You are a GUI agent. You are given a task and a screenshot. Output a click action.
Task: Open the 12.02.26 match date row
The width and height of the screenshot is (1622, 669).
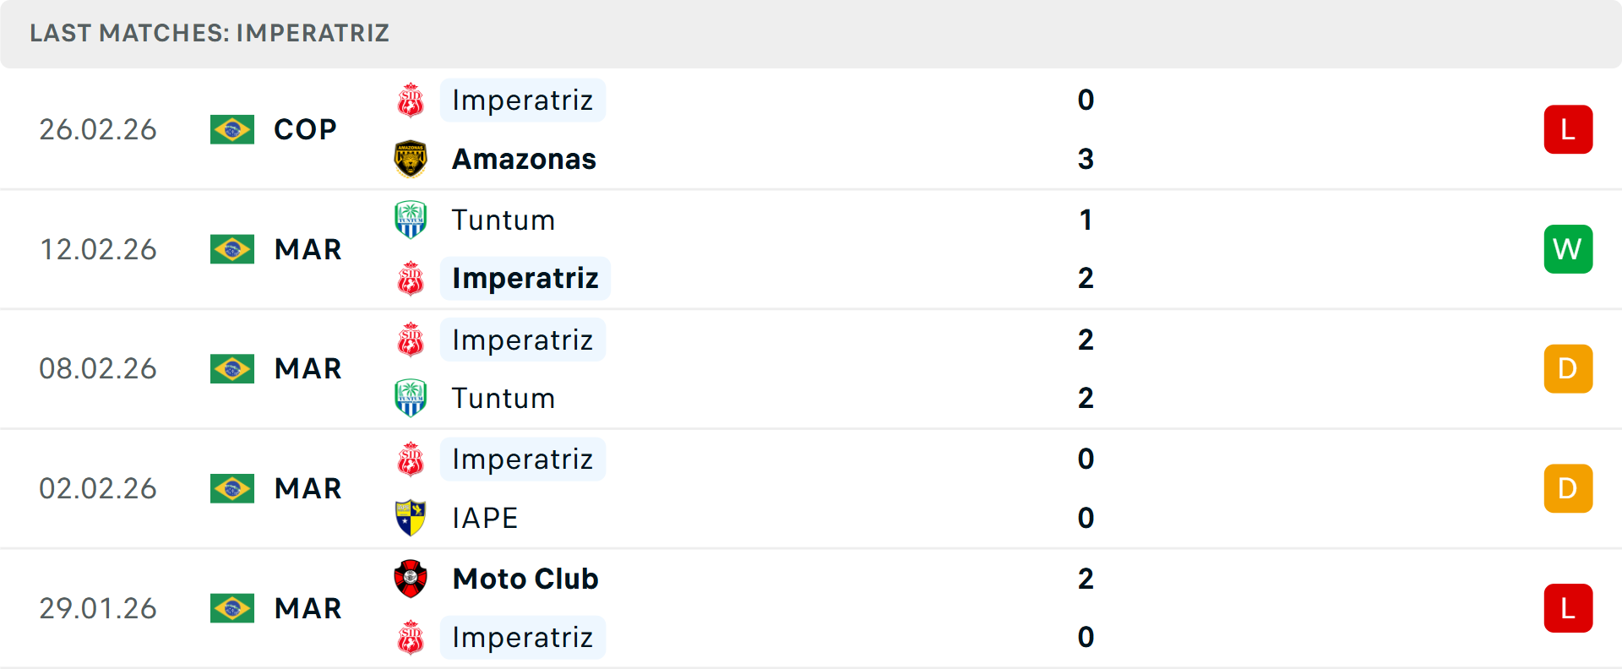pyautogui.click(x=98, y=249)
